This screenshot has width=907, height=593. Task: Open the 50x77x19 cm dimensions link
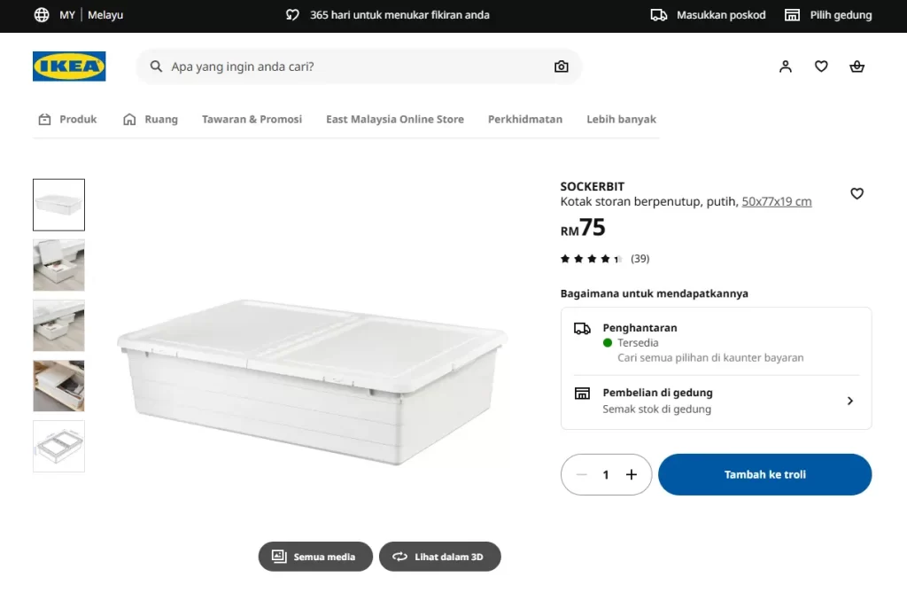point(776,201)
